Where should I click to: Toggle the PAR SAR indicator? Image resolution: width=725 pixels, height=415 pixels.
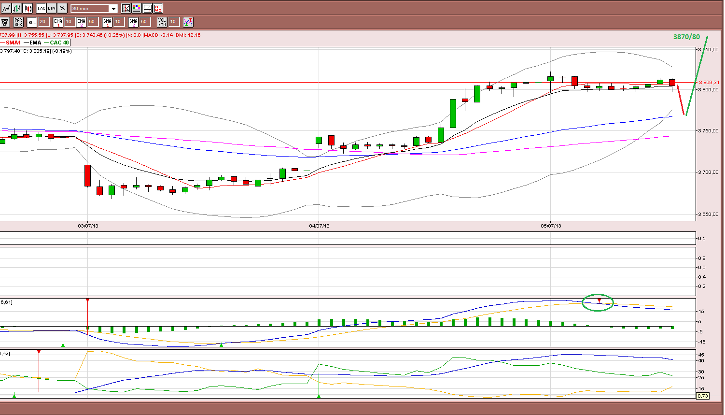coord(18,22)
